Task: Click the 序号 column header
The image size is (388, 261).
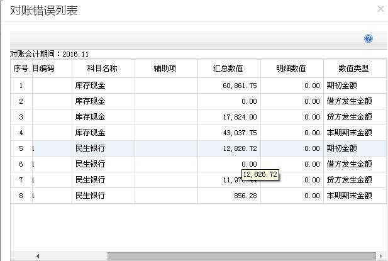Action: pos(21,69)
